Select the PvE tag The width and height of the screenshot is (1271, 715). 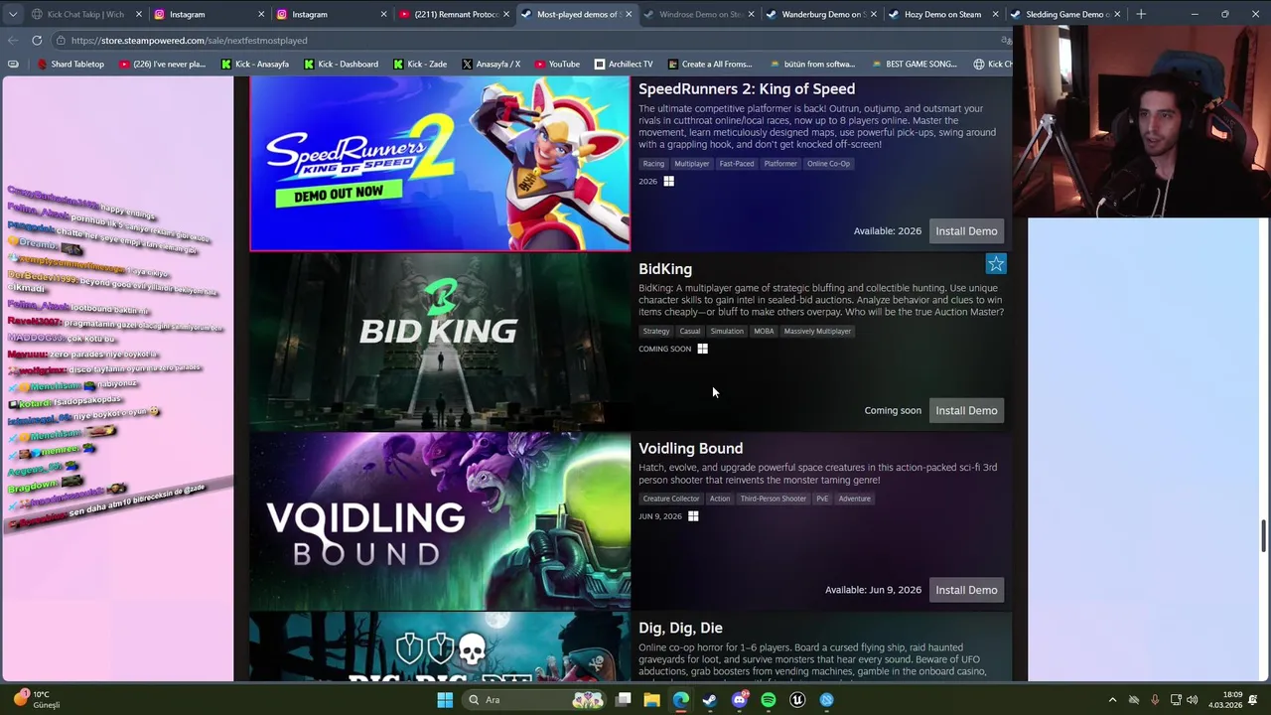(x=822, y=499)
